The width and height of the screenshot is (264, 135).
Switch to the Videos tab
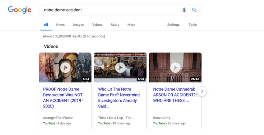pyautogui.click(x=97, y=25)
